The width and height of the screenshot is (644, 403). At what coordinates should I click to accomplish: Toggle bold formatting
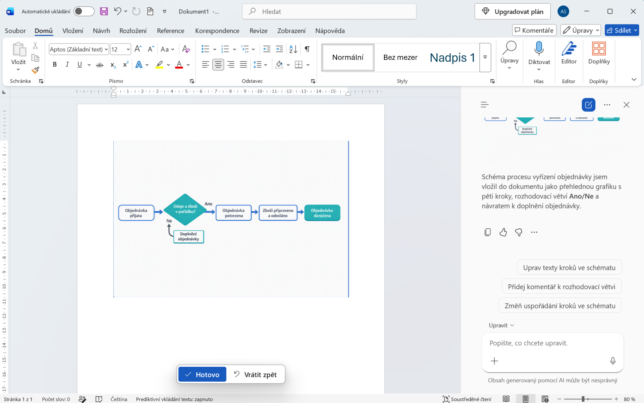click(x=55, y=65)
